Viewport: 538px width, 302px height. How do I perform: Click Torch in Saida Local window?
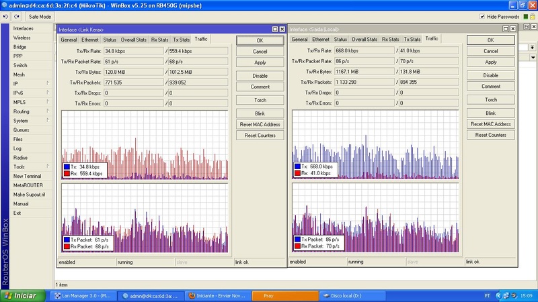tap(491, 99)
